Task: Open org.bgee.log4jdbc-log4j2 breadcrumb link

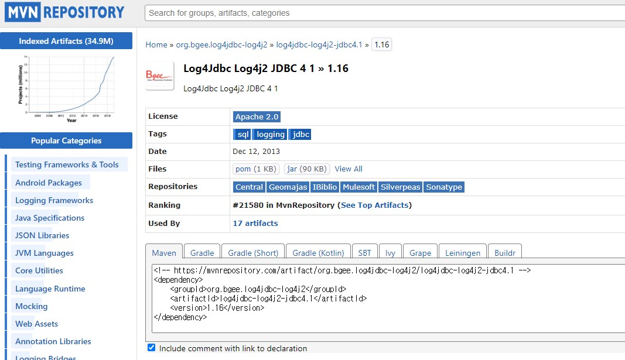Action: [221, 44]
